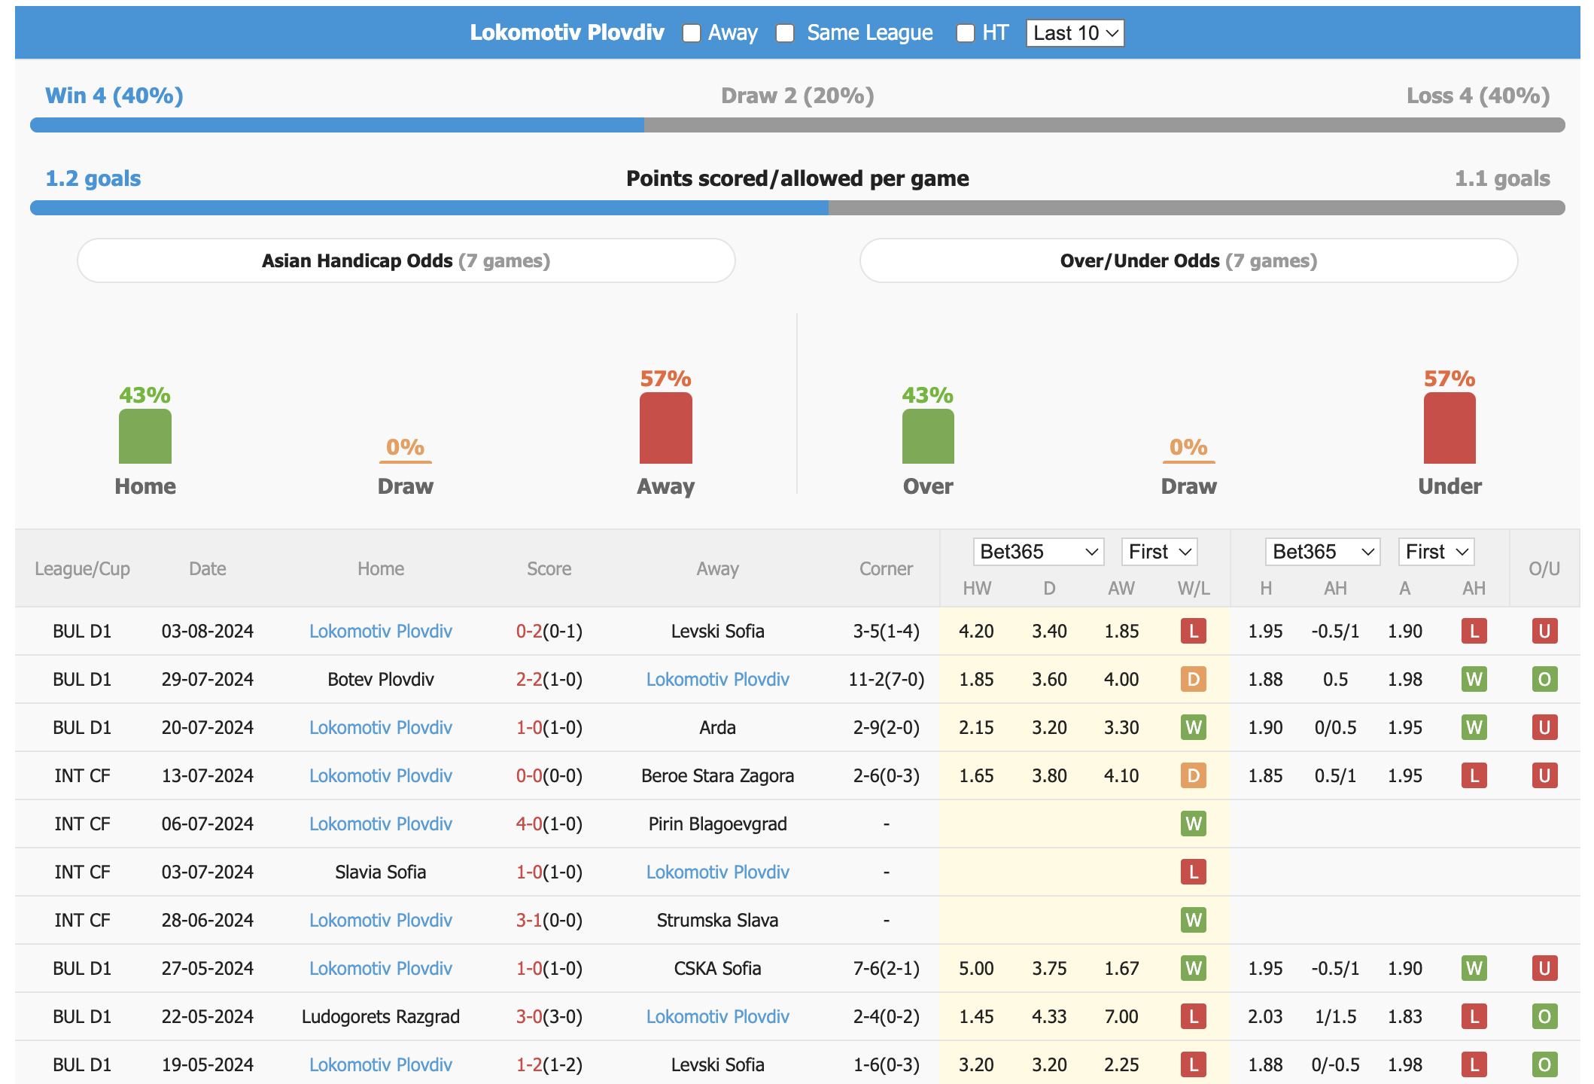Click the Win/Draw/Loss progress bar
Screen dimensions: 1594x1084
[798, 125]
